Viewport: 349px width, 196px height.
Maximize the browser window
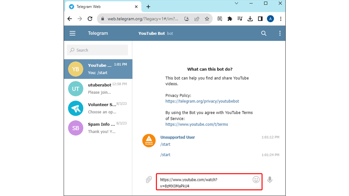pyautogui.click(x=265, y=3)
